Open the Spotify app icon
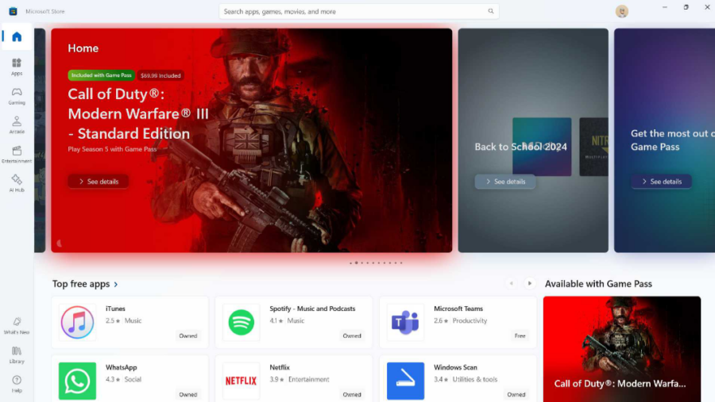The image size is (715, 402). click(242, 323)
